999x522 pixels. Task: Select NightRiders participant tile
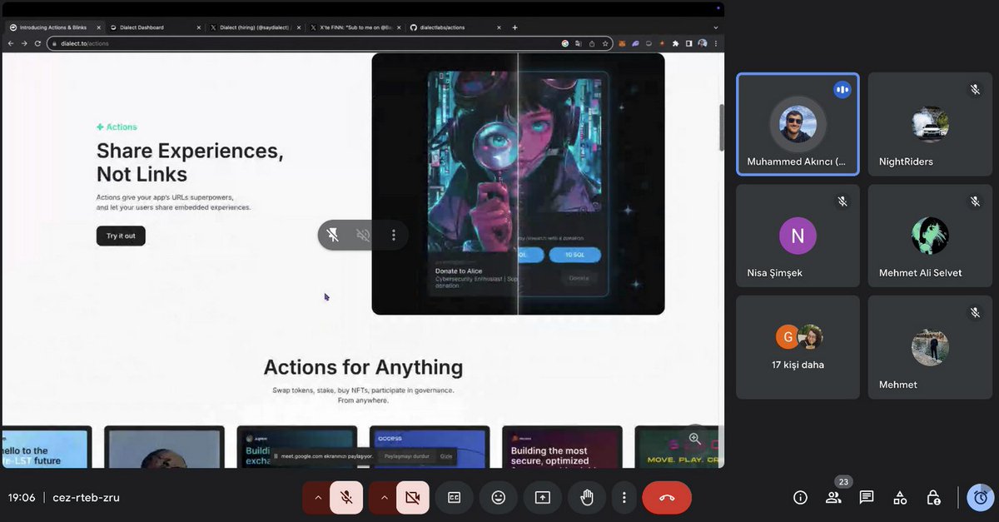pyautogui.click(x=930, y=124)
